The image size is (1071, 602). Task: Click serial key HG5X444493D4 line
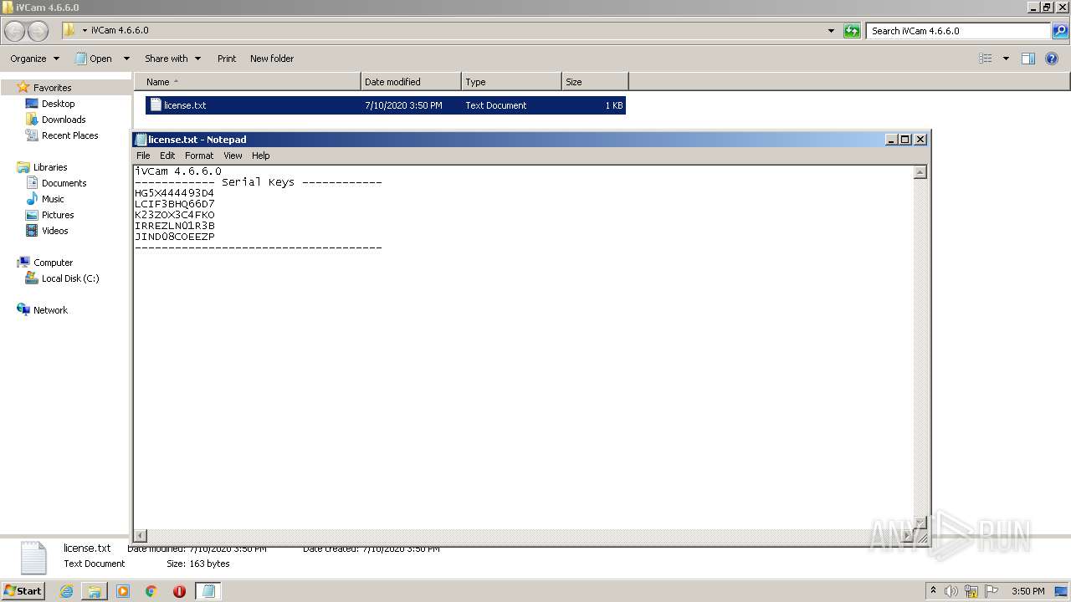coord(174,193)
